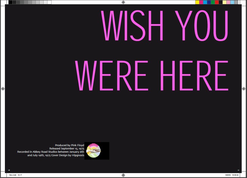Click the right edge registration mark
The width and height of the screenshot is (247, 178).
(244, 89)
